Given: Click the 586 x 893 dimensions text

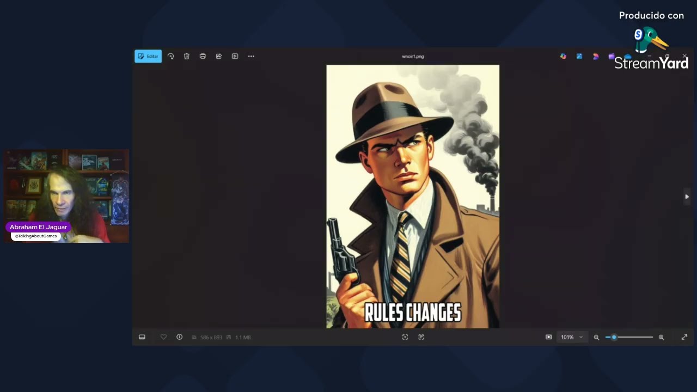Looking at the screenshot, I should (211, 338).
